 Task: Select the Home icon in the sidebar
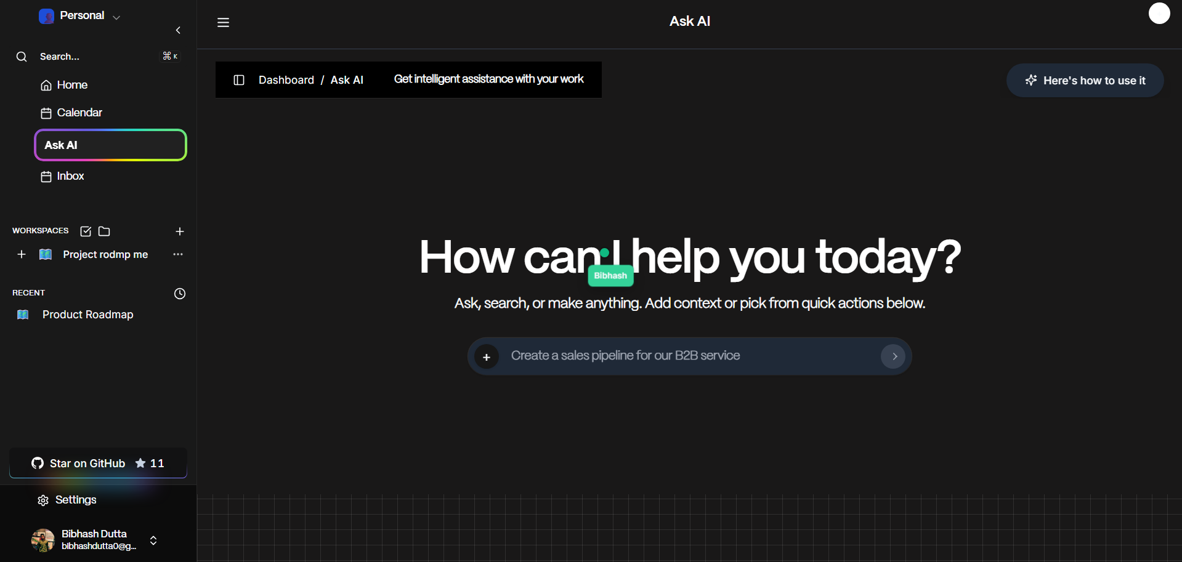click(46, 85)
